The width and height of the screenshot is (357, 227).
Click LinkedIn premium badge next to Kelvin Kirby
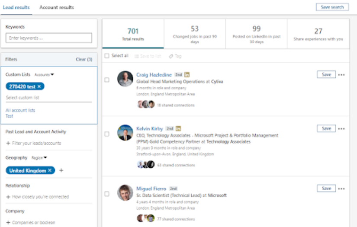point(178,128)
